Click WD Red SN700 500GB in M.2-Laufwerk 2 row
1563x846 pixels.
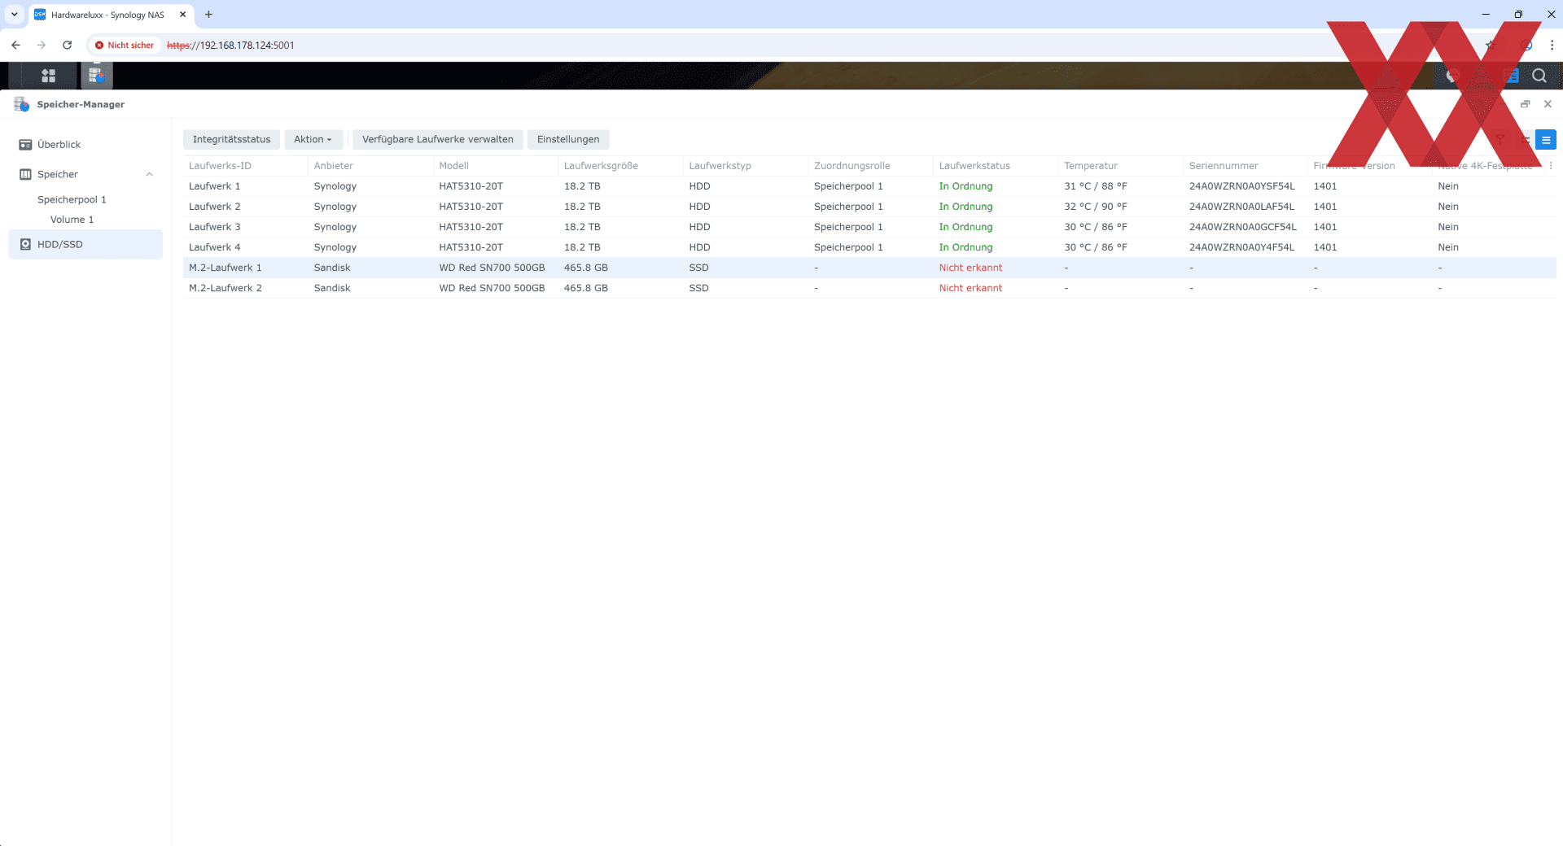pos(492,288)
